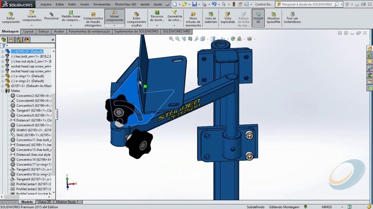Open the Arquivo menu

coord(46,4)
